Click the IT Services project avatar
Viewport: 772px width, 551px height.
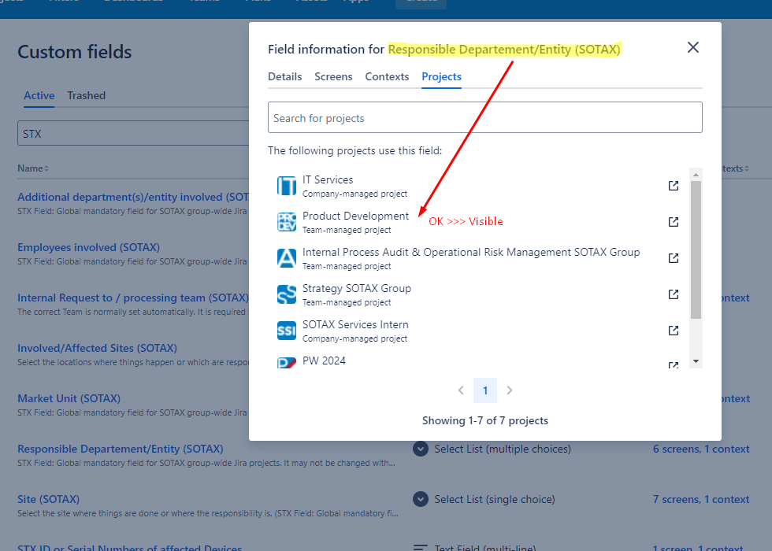(x=287, y=186)
